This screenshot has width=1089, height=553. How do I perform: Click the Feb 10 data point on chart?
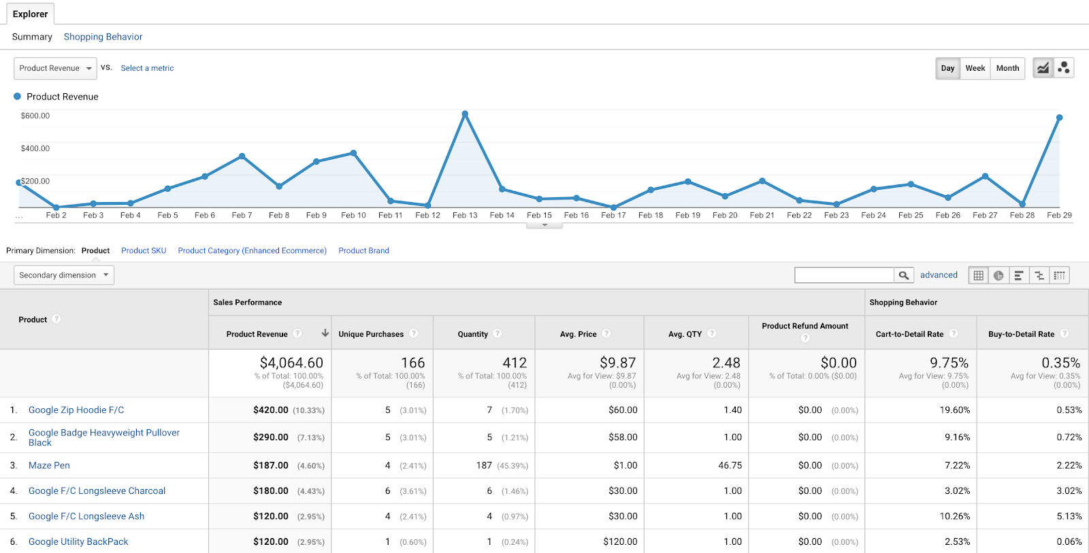[x=353, y=153]
